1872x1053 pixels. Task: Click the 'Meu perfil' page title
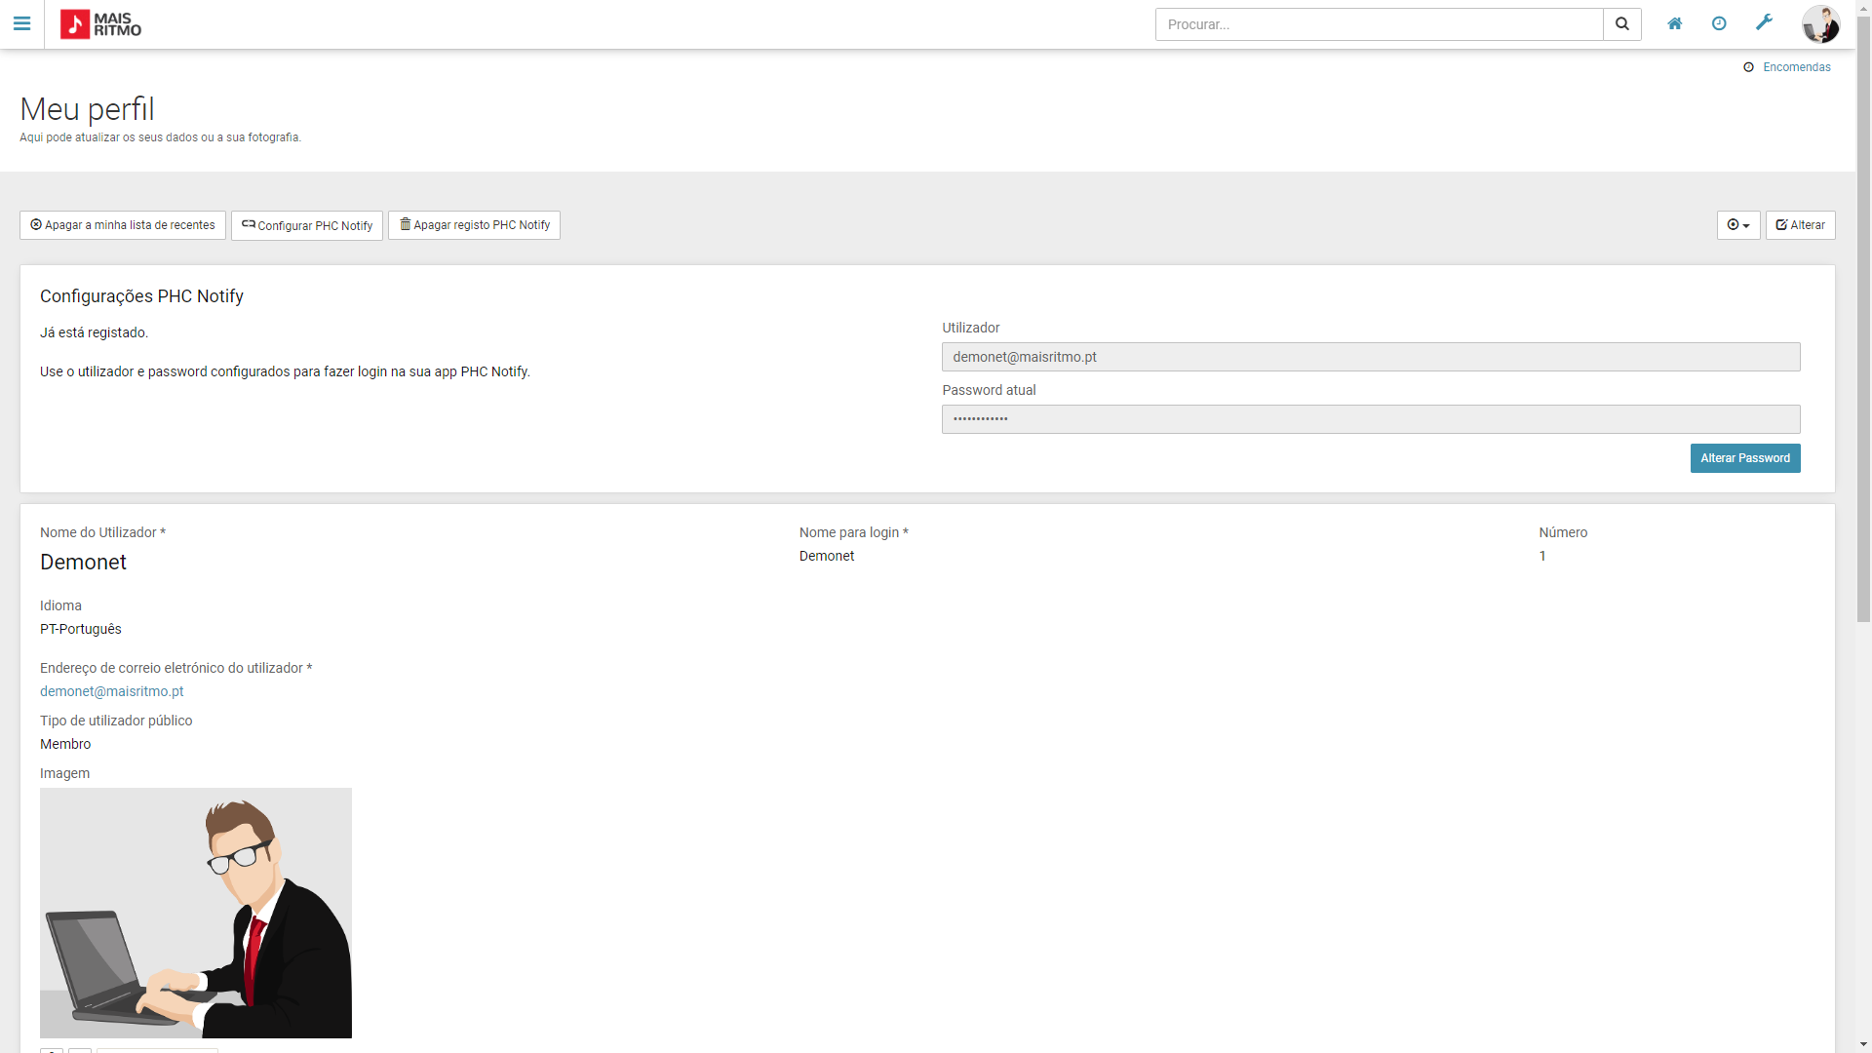87,109
